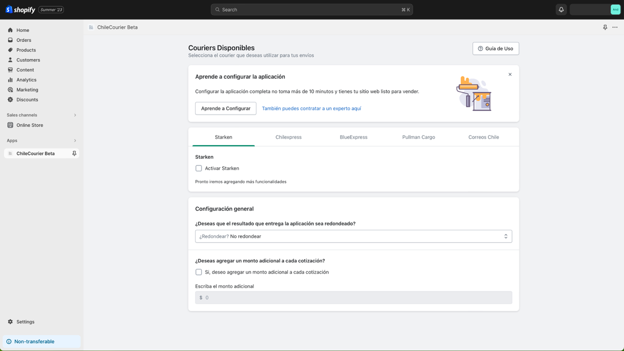Click the Shopify logo in top bar

[x=20, y=10]
